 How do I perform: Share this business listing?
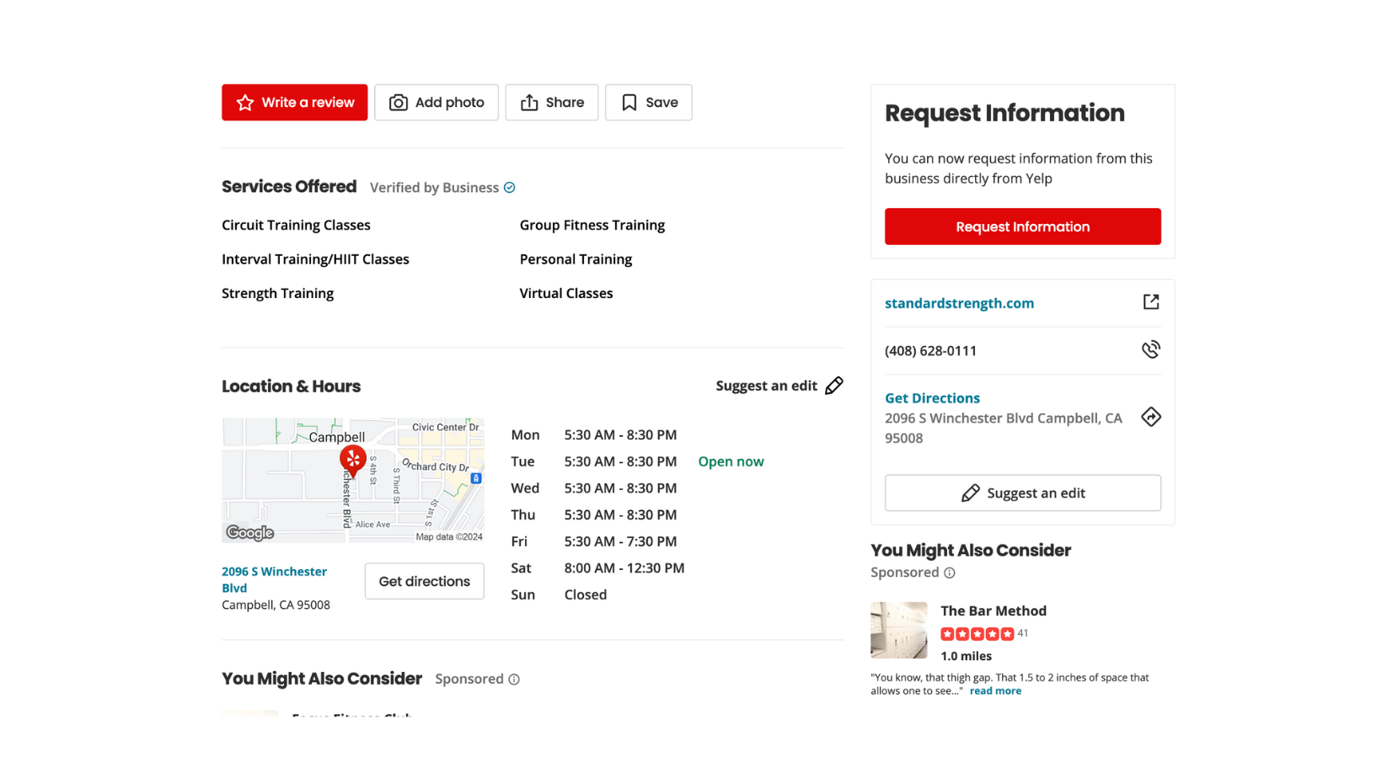pyautogui.click(x=551, y=103)
